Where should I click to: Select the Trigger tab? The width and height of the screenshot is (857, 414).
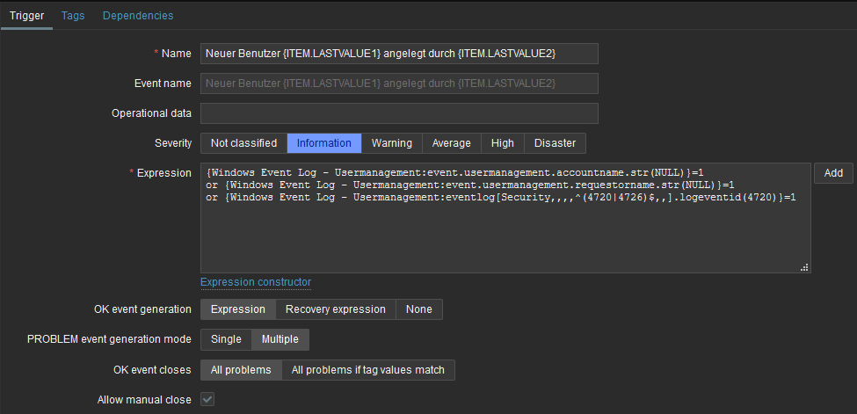[27, 15]
